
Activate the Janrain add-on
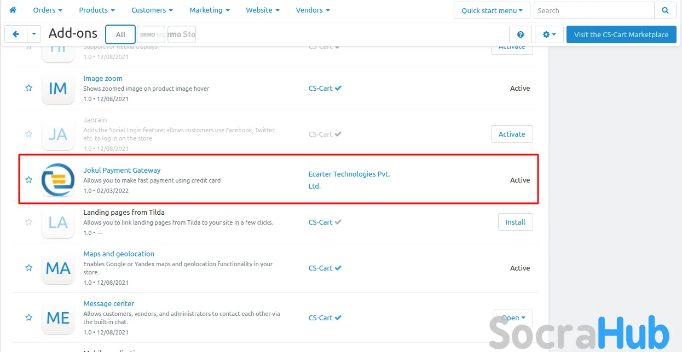pyautogui.click(x=512, y=134)
